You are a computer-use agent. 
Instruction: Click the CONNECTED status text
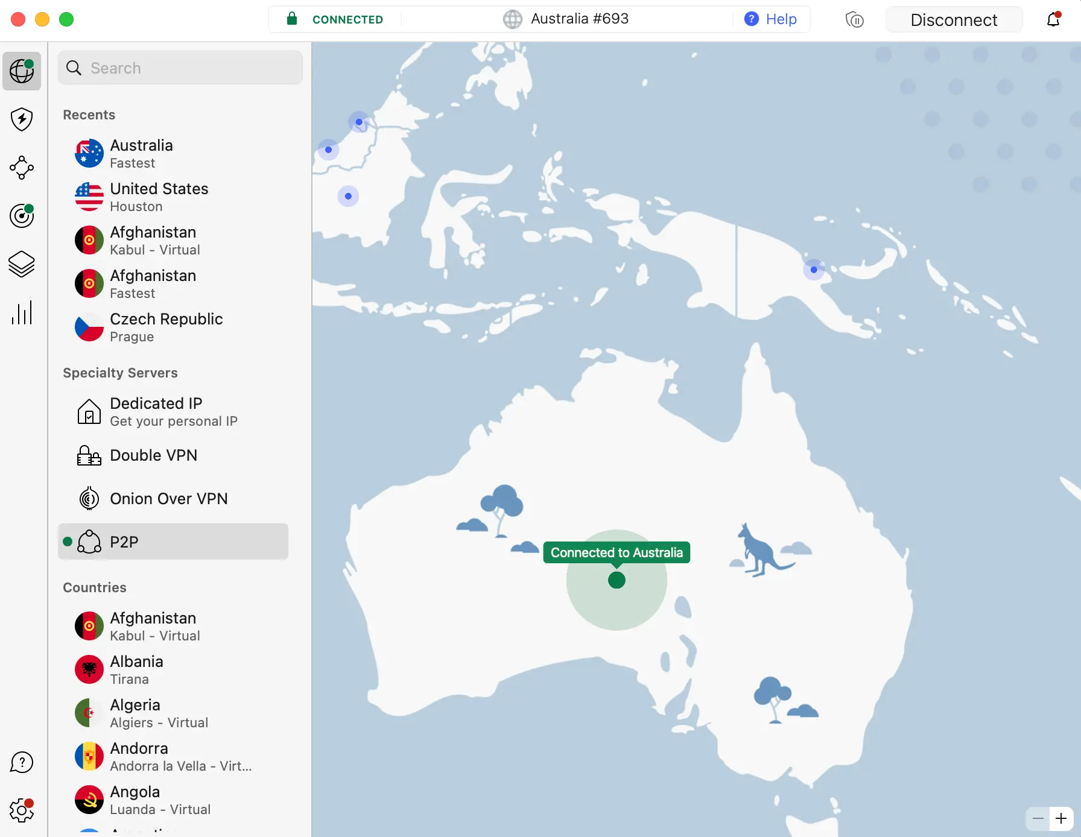(347, 19)
